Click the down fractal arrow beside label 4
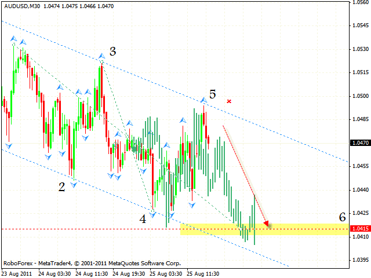This screenshot has width=371, height=278. pos(152,215)
